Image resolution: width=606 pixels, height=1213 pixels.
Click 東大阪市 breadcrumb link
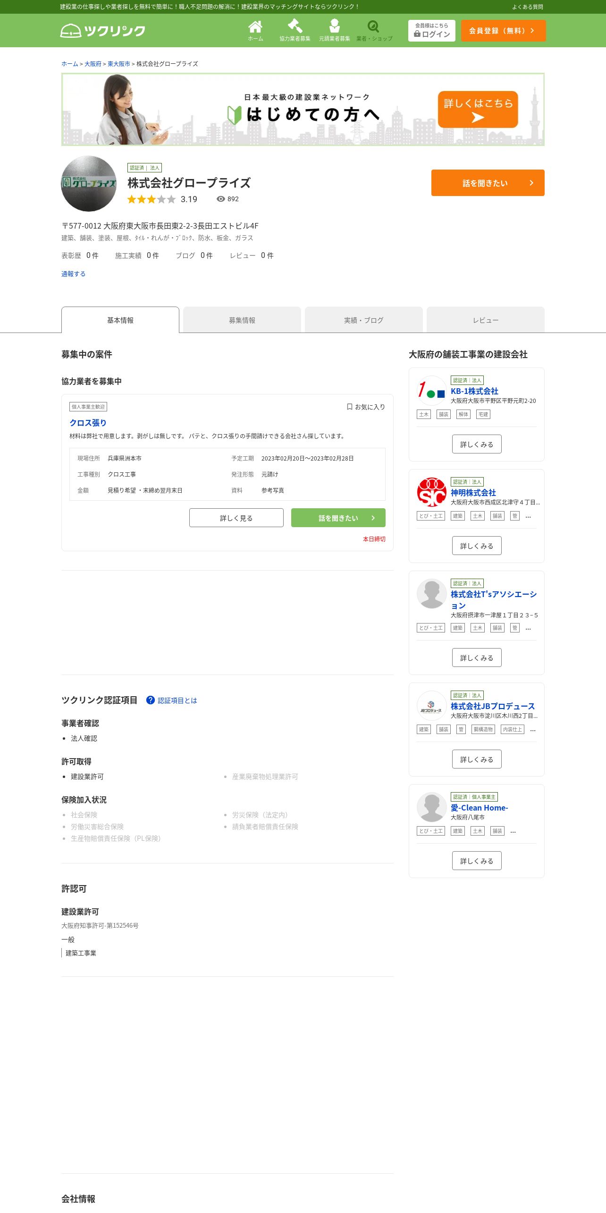(119, 64)
